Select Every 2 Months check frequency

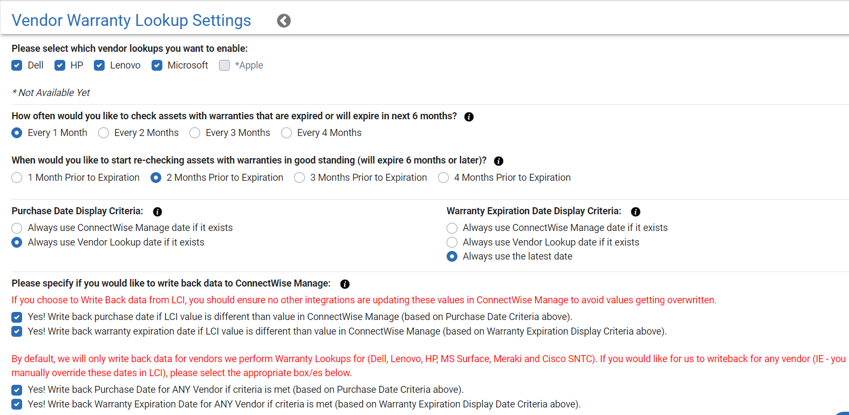pyautogui.click(x=104, y=133)
